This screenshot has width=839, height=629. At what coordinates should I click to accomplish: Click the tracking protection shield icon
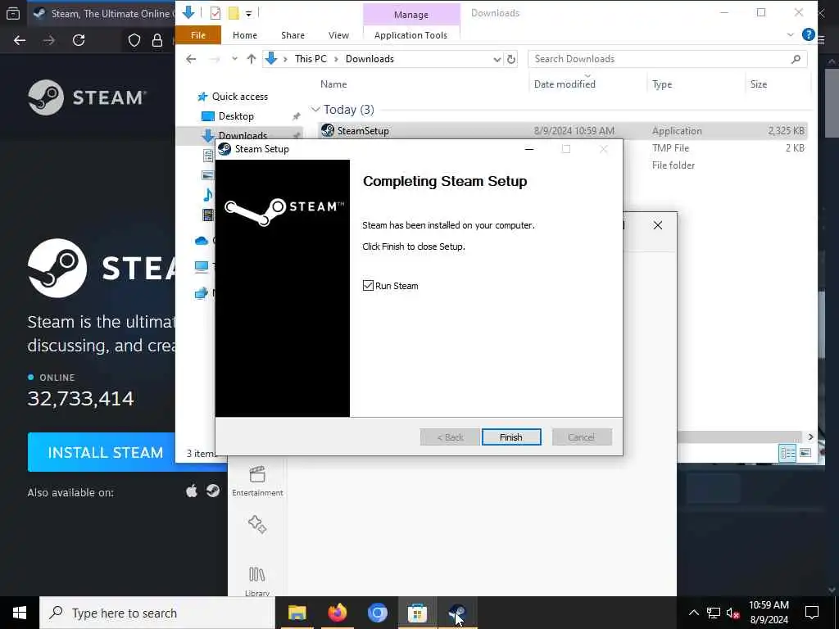[134, 40]
